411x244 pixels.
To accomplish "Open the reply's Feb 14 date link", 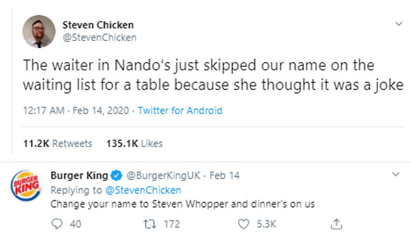I will 224,176.
